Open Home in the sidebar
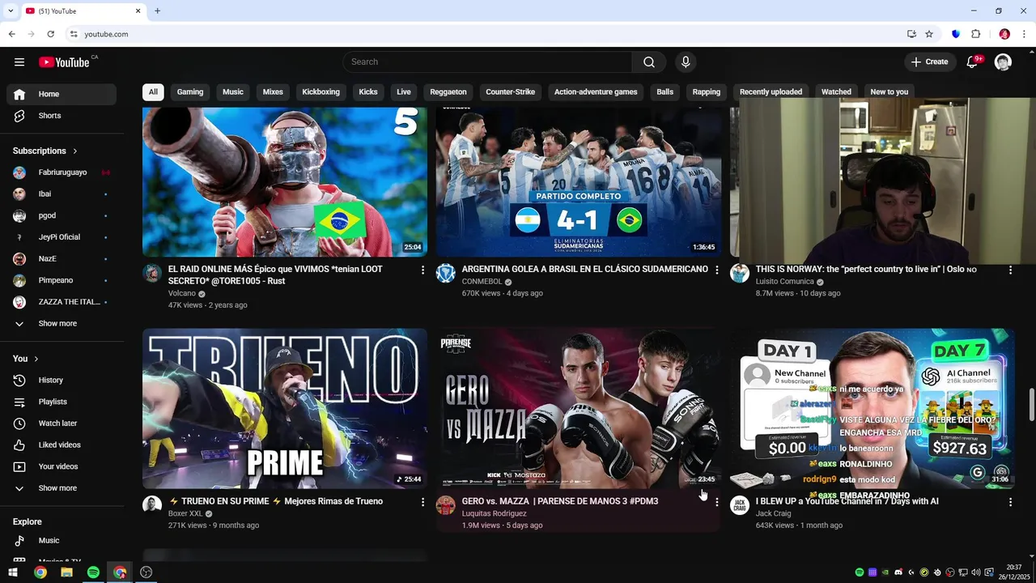Screen dimensions: 1036x583 pos(62,95)
